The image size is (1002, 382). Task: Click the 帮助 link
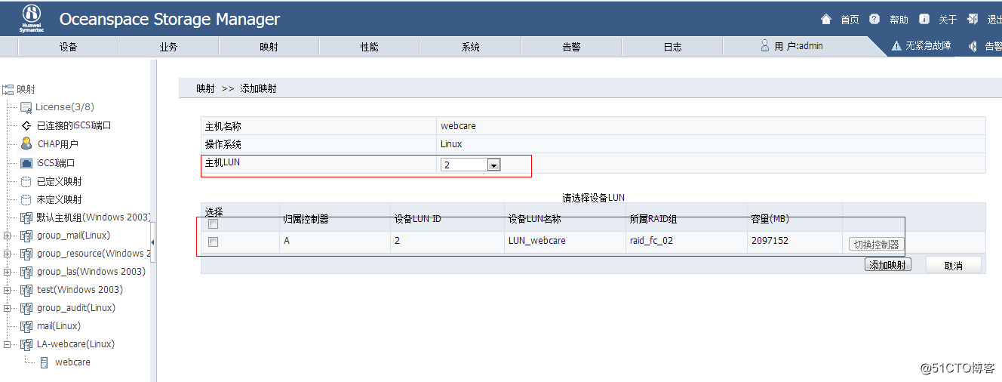[899, 20]
